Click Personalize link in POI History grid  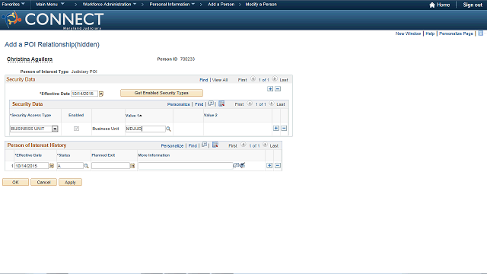[x=172, y=145]
